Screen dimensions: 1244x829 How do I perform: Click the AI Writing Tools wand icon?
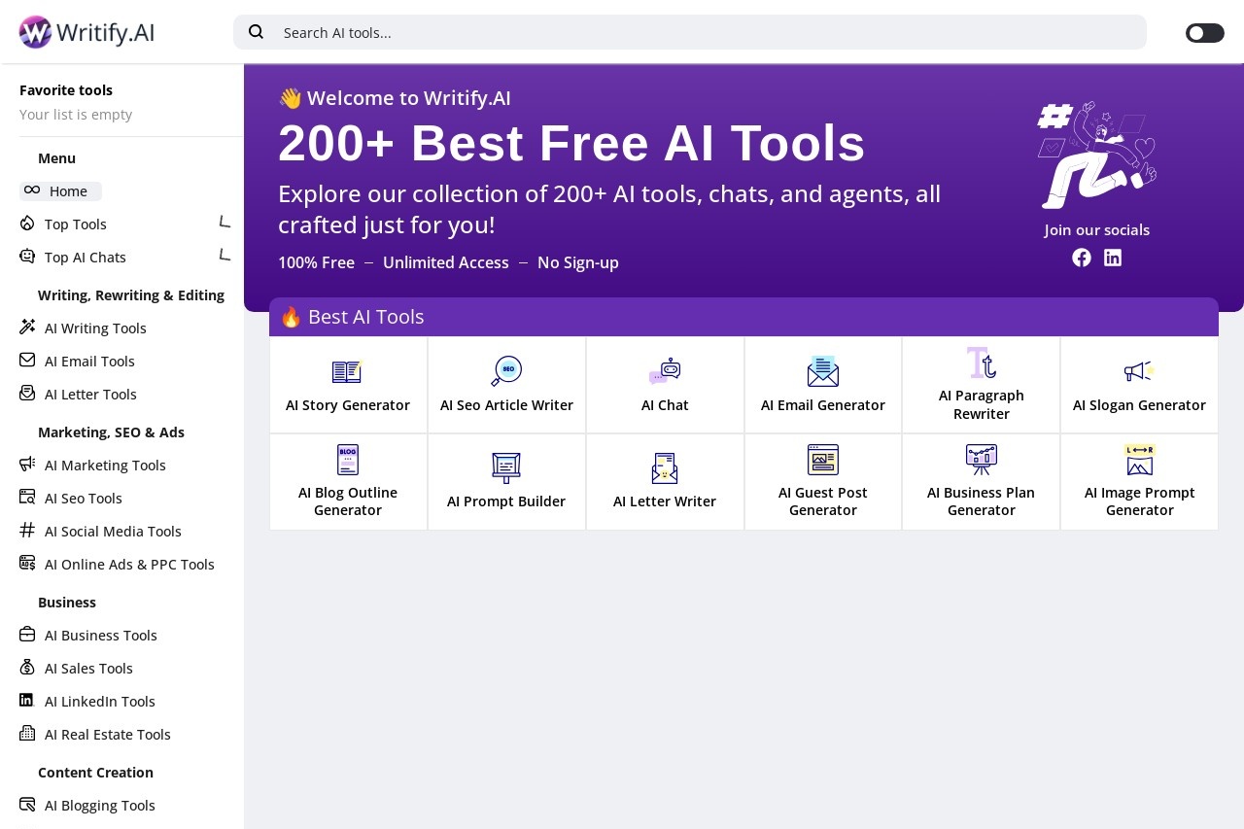[27, 328]
